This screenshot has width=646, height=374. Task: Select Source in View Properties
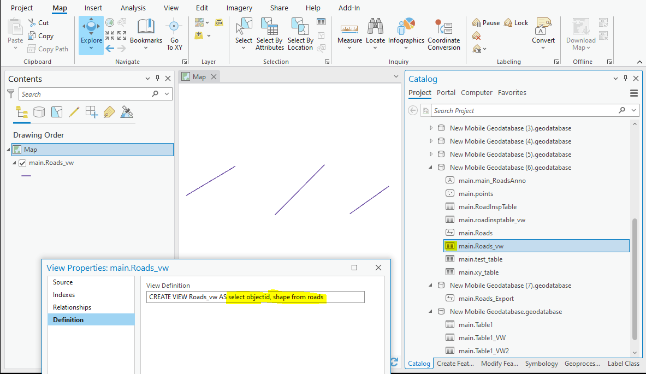91,282
